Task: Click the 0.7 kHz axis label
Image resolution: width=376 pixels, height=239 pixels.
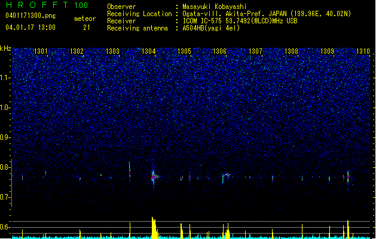Action: coord(5,197)
